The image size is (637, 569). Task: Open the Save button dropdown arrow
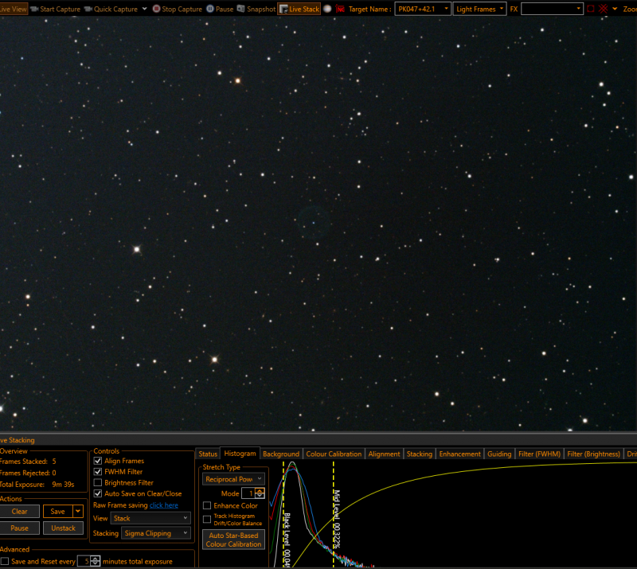coord(78,512)
